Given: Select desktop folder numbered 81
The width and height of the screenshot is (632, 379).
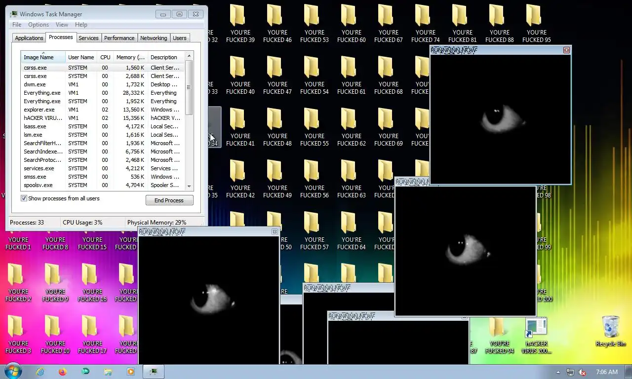Looking at the screenshot, I should point(462,23).
